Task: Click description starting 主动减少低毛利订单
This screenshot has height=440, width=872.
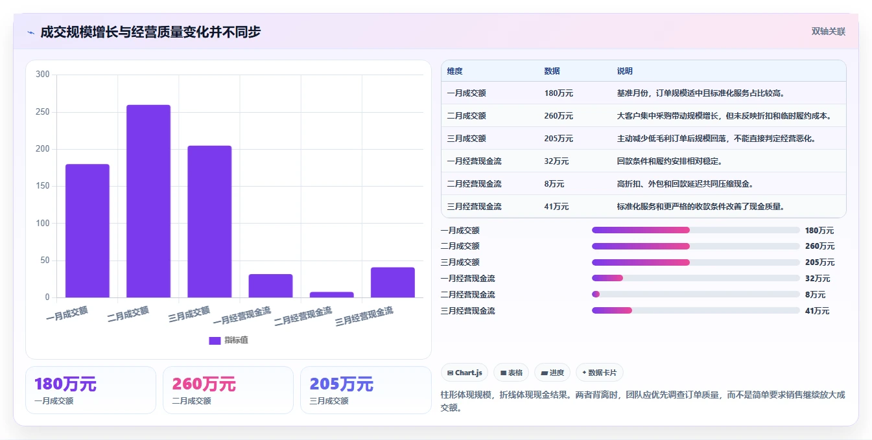Action: (x=716, y=139)
